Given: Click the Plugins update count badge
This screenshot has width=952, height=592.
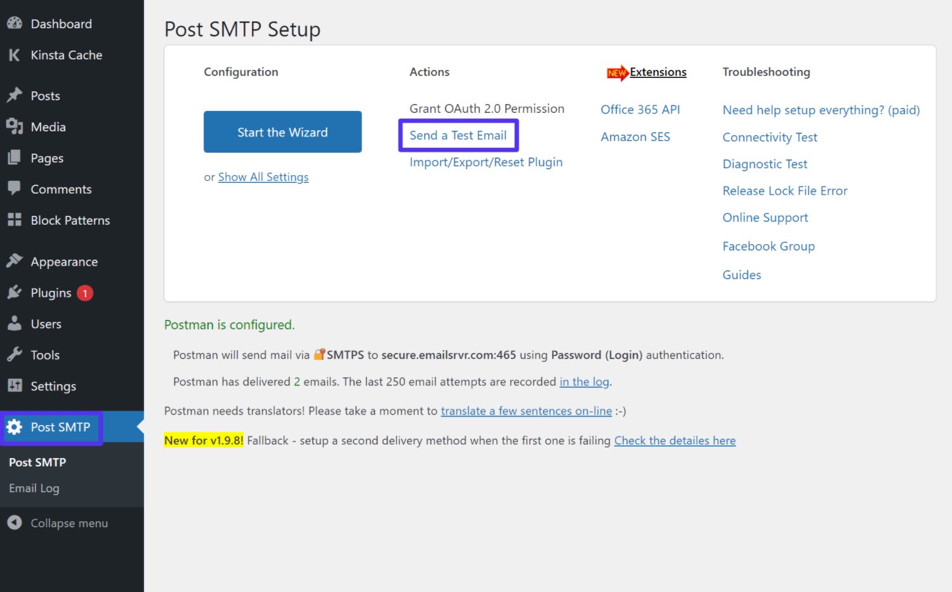Looking at the screenshot, I should coord(84,293).
